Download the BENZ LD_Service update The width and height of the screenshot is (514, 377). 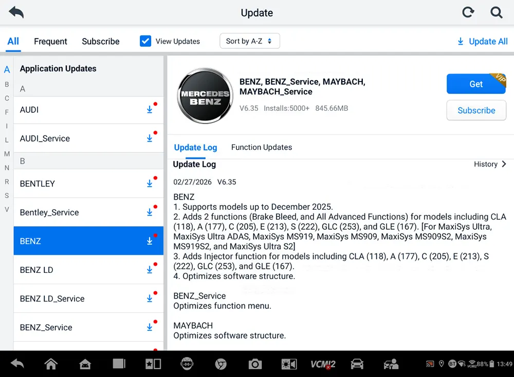tap(150, 299)
